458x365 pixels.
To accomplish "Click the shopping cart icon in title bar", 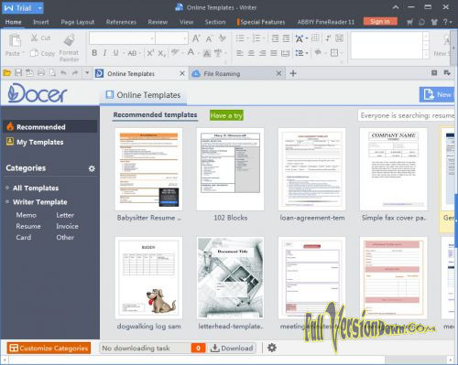I will [x=409, y=22].
